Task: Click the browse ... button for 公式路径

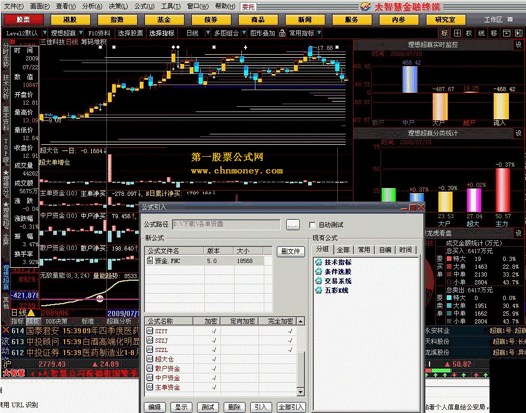Action: (x=292, y=225)
